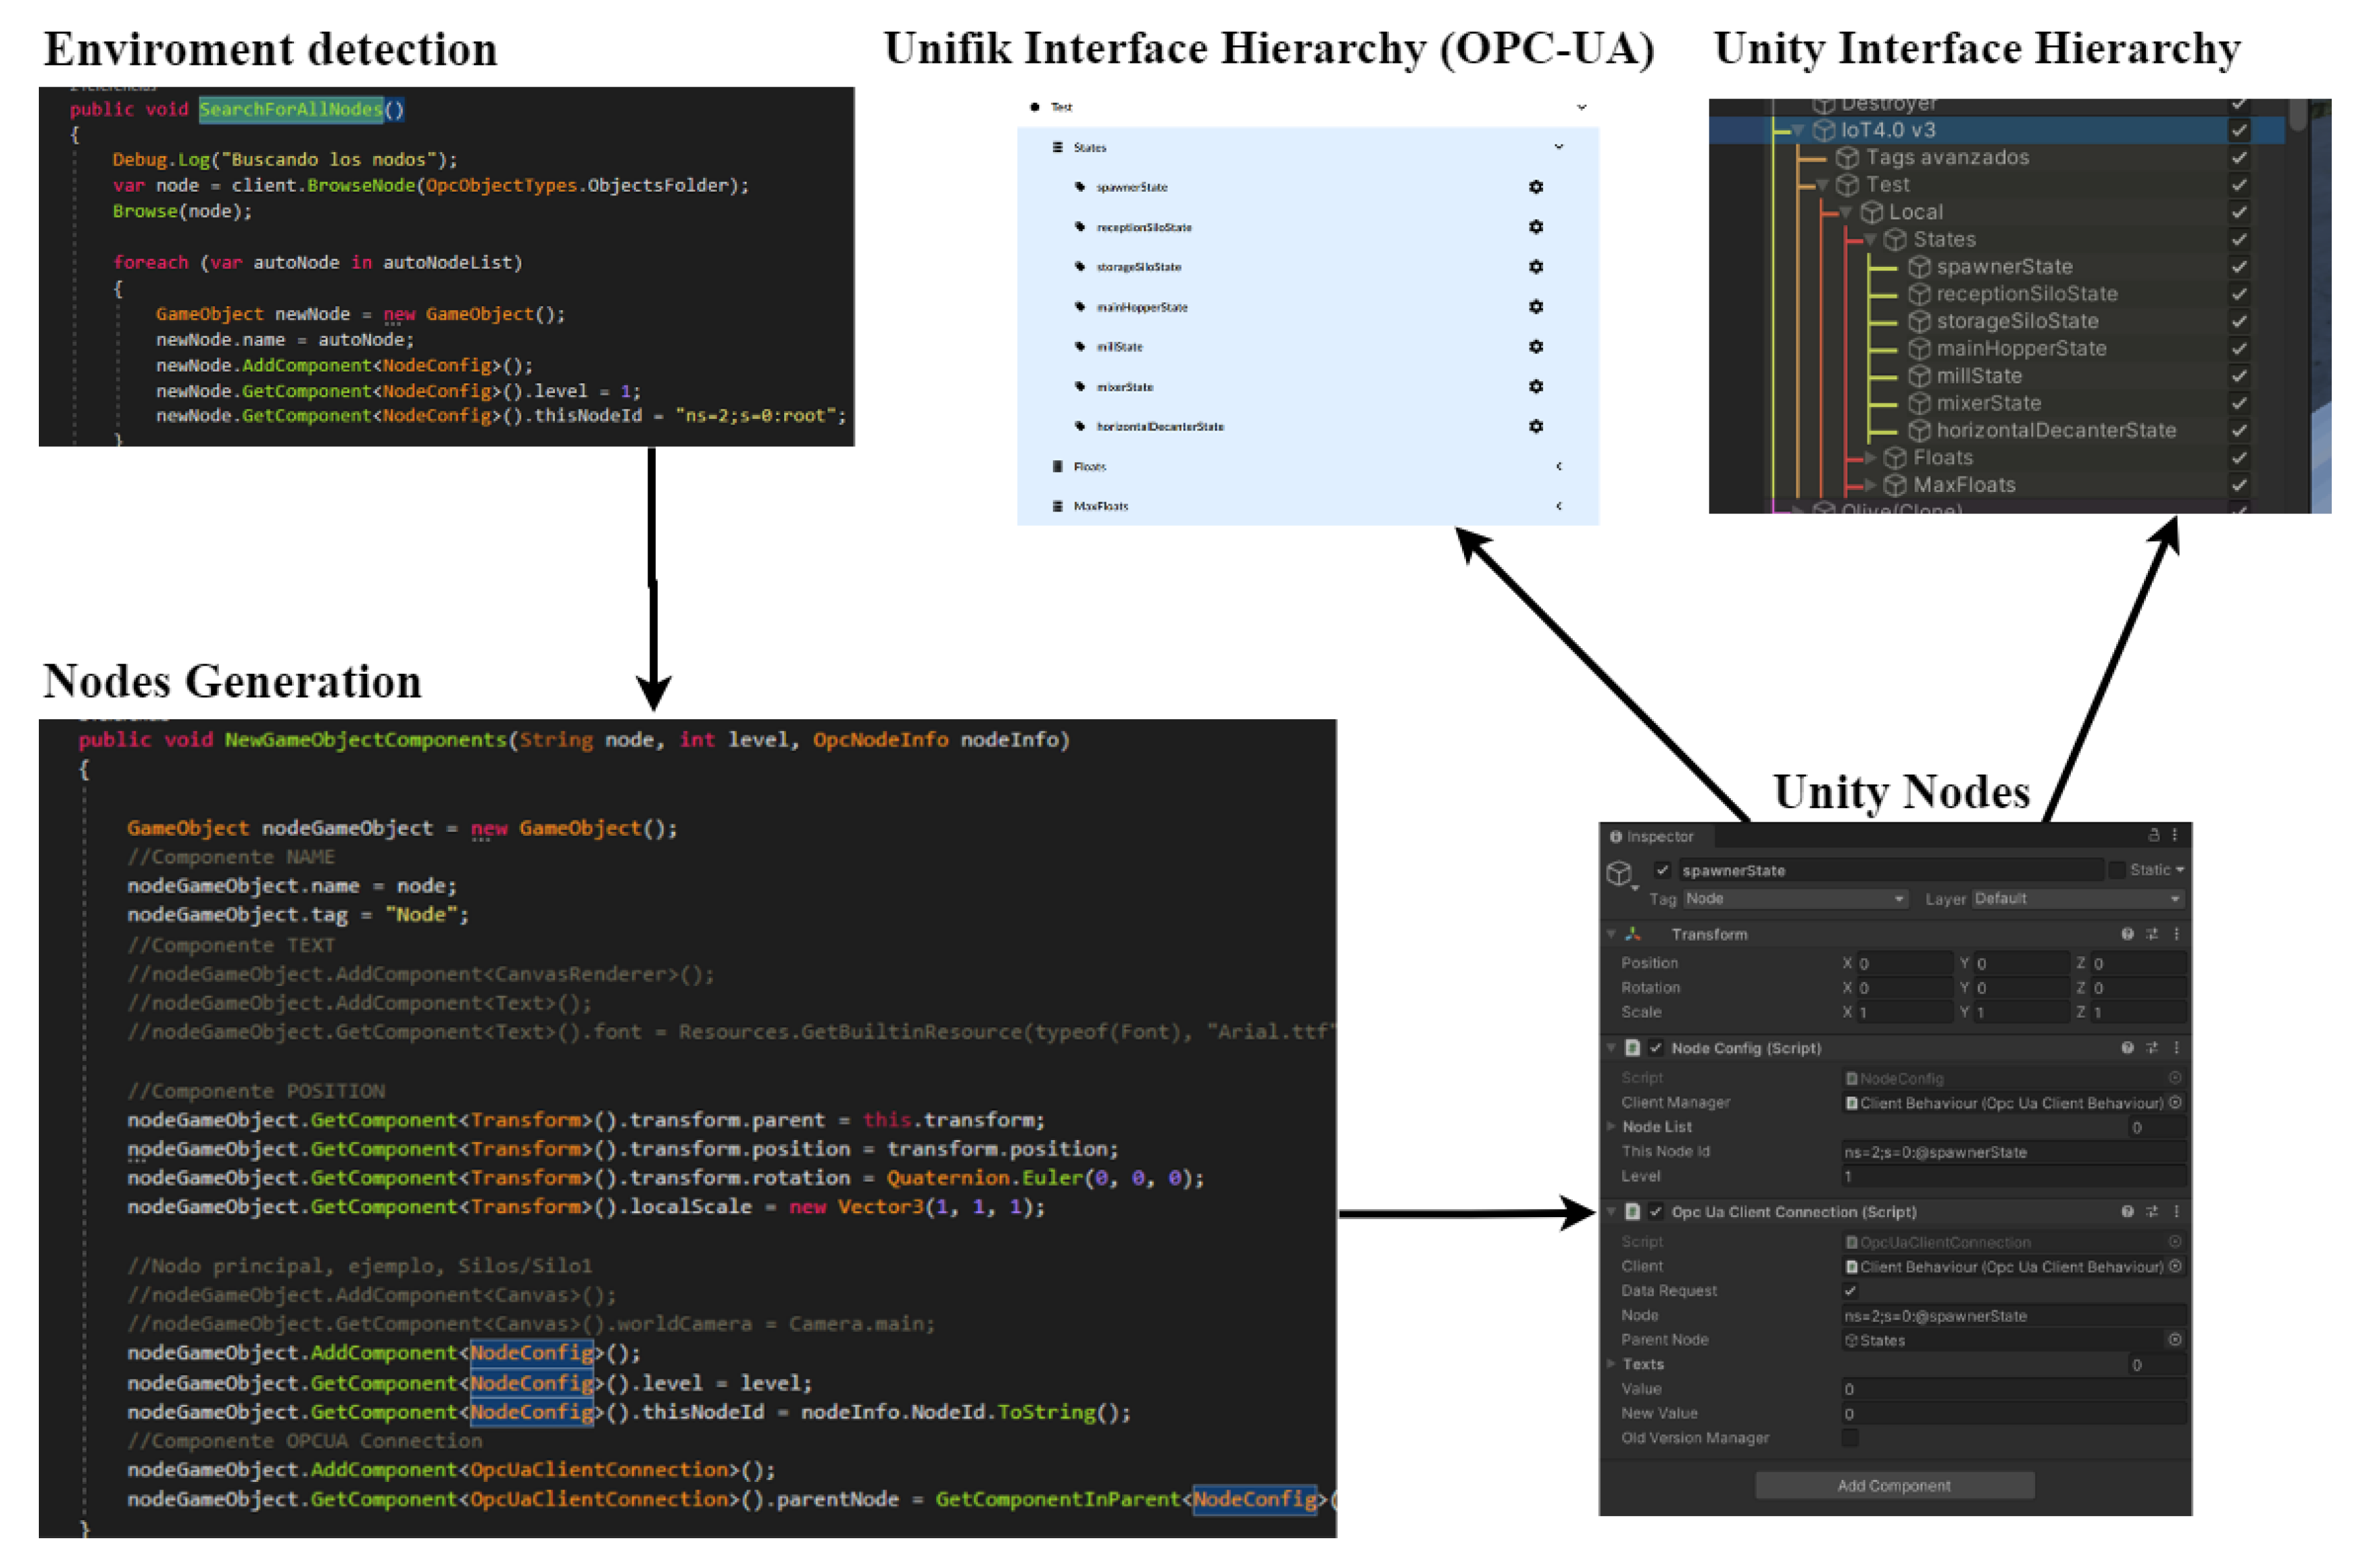The height and width of the screenshot is (1568, 2357).
Task: Click the Inspector lock icon
Action: tap(2153, 835)
